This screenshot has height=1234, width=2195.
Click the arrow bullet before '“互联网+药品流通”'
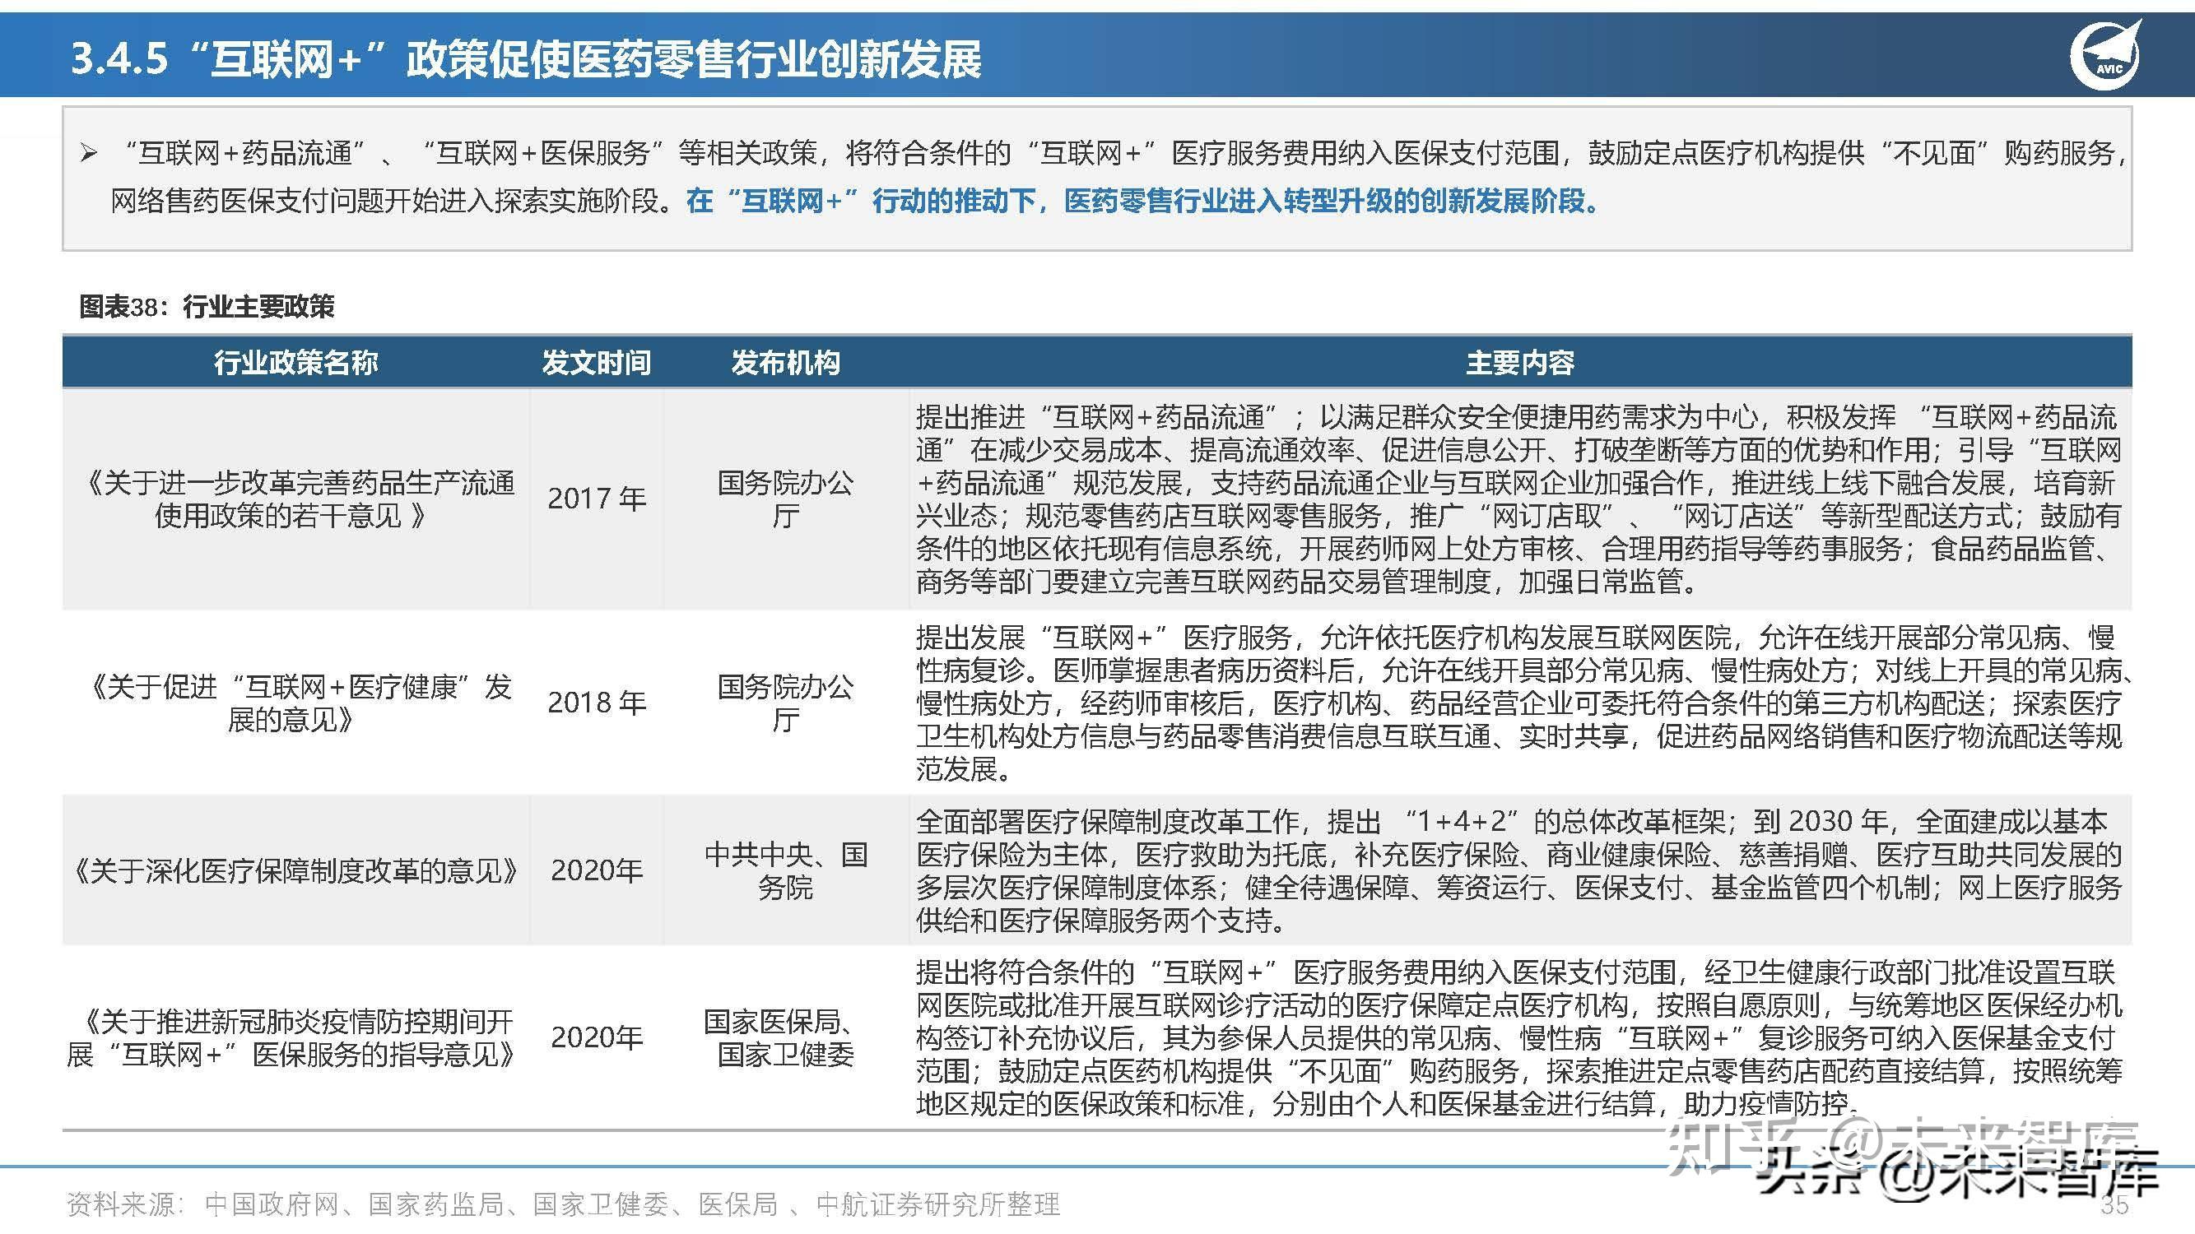pyautogui.click(x=89, y=154)
